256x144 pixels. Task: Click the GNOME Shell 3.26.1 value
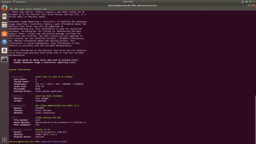coord(46,135)
